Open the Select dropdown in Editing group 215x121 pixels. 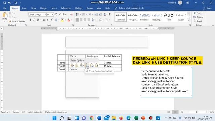[x=199, y=21]
